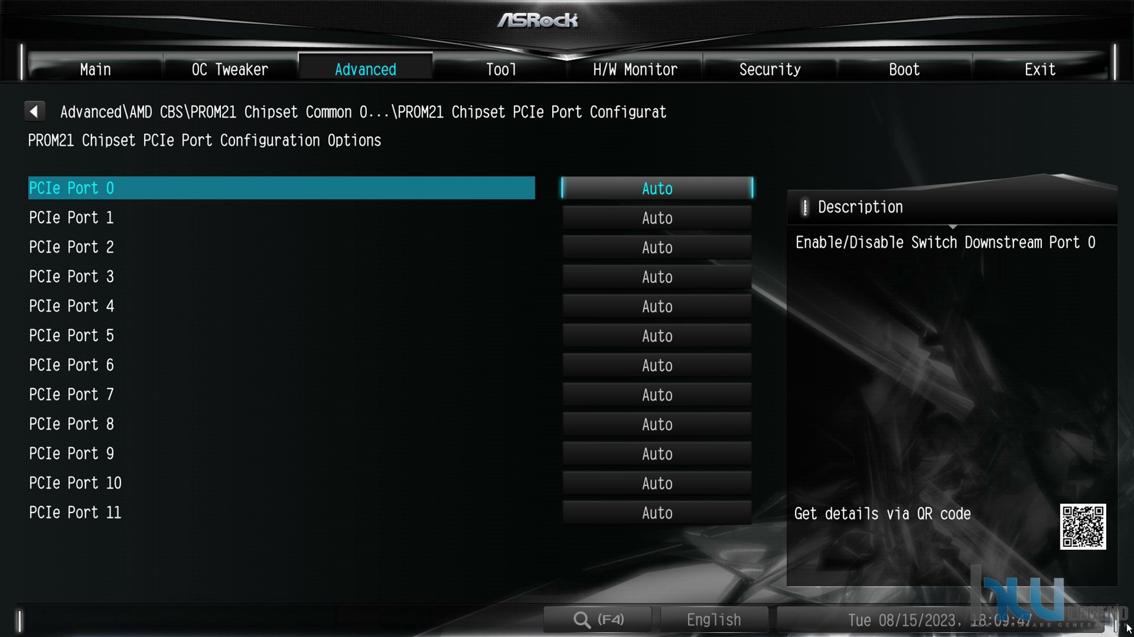Switch to the H/W Monitor tab
Viewport: 1134px width, 637px height.
635,69
